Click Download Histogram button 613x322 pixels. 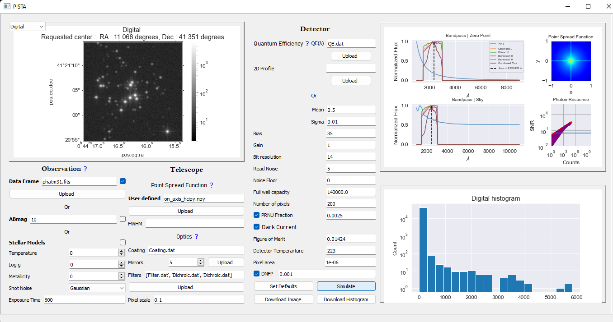point(346,299)
